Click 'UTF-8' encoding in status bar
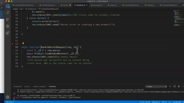 pos(164,102)
